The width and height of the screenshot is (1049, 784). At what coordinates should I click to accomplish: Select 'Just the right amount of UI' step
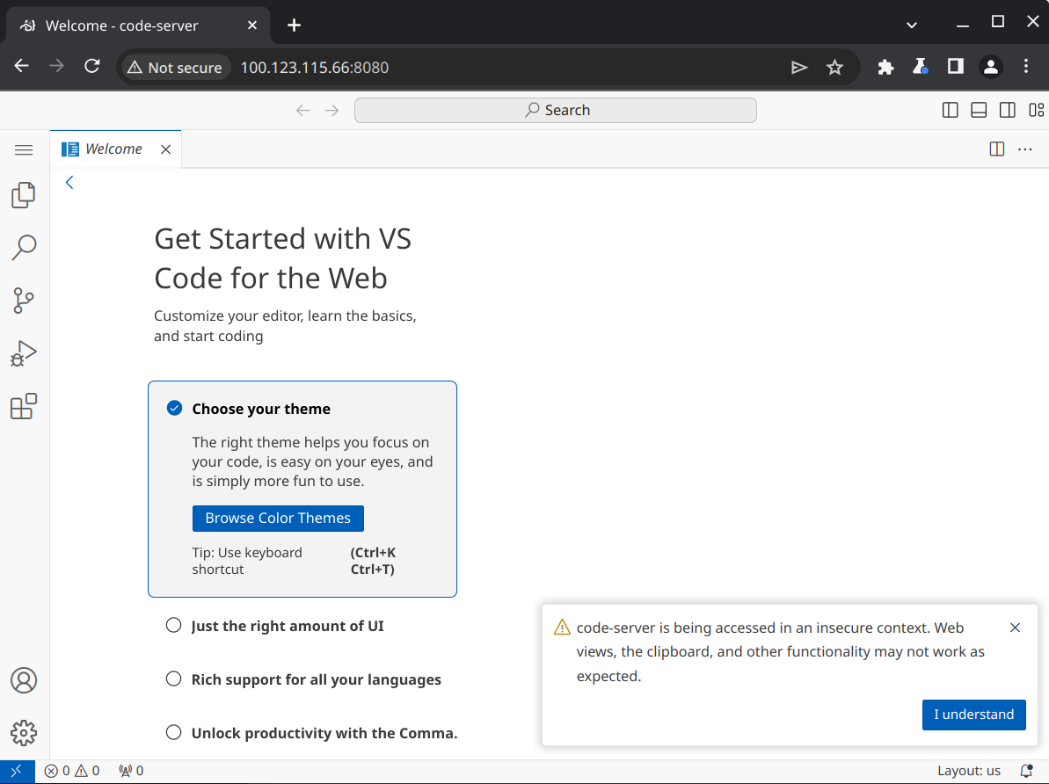click(287, 626)
